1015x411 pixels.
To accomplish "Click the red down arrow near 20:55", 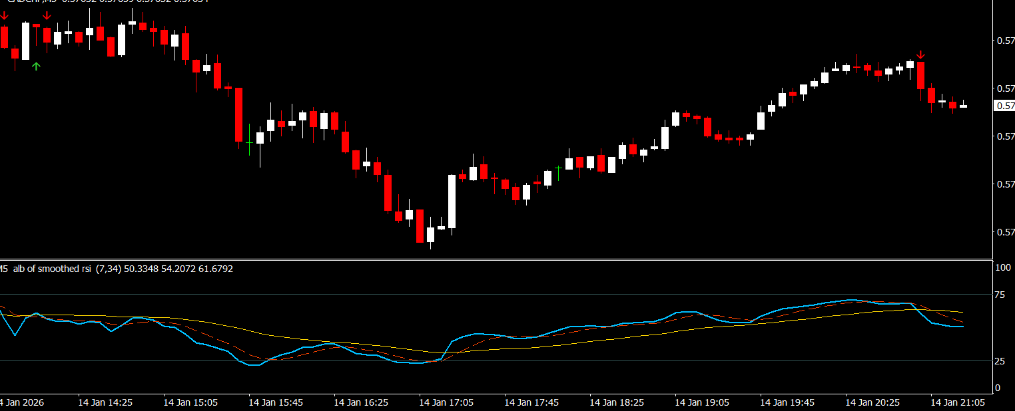I will click(921, 55).
